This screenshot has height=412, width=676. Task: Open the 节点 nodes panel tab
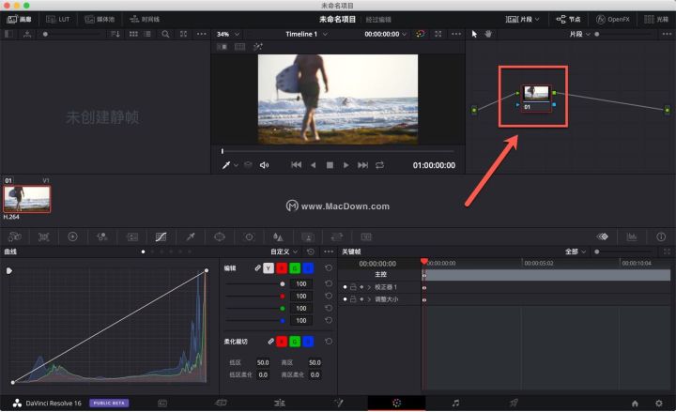pos(568,20)
